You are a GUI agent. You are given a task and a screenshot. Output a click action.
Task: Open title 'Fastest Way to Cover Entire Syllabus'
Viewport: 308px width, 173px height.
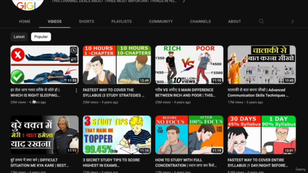click(258, 162)
